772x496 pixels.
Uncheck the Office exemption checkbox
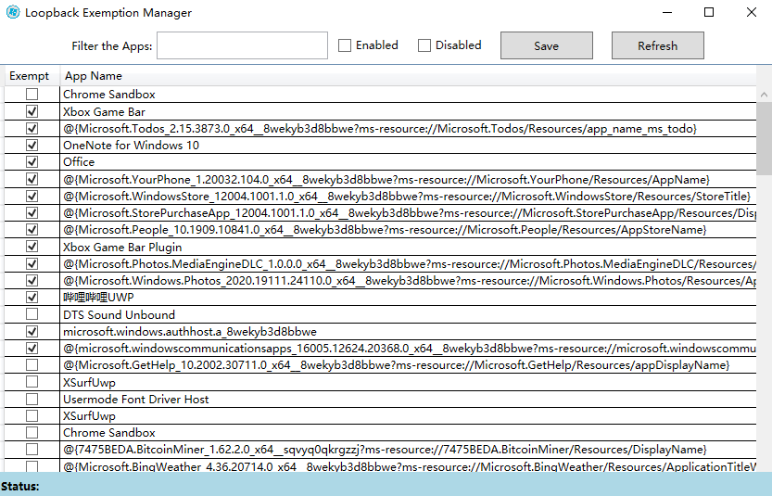[32, 161]
